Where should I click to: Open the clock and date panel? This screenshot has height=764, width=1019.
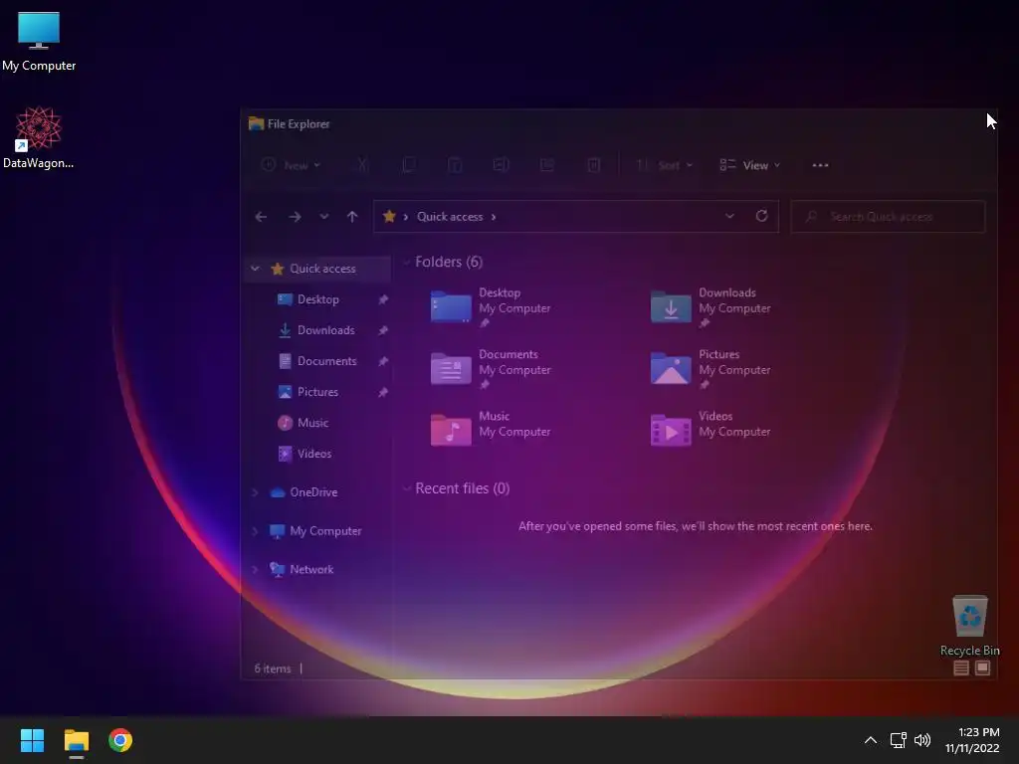click(972, 740)
